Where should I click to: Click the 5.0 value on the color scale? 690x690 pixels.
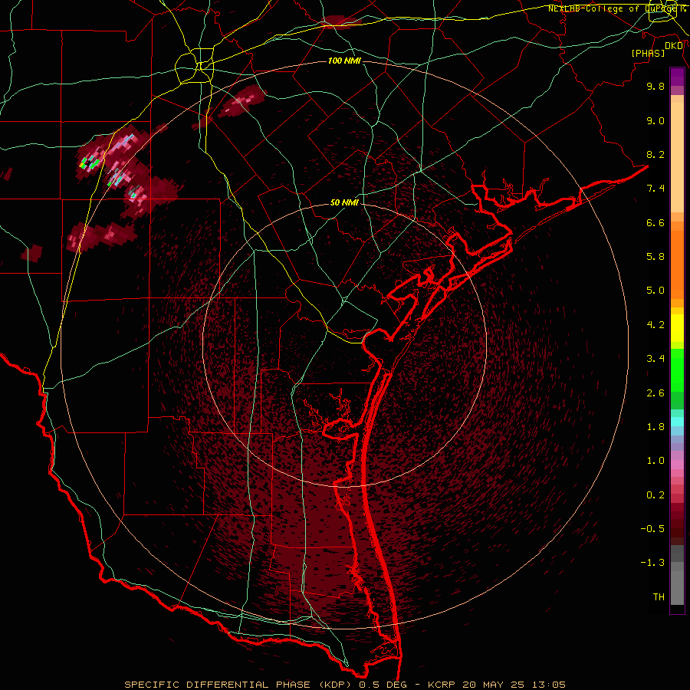[655, 291]
